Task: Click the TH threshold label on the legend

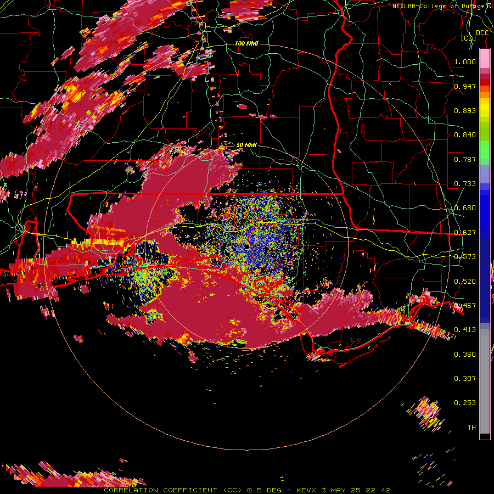Action: [x=471, y=428]
